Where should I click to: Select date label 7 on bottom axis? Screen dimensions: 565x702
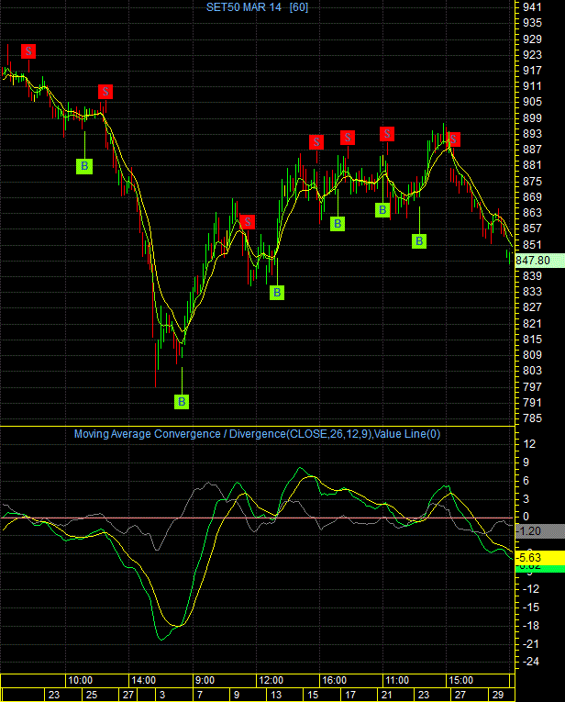tap(200, 695)
